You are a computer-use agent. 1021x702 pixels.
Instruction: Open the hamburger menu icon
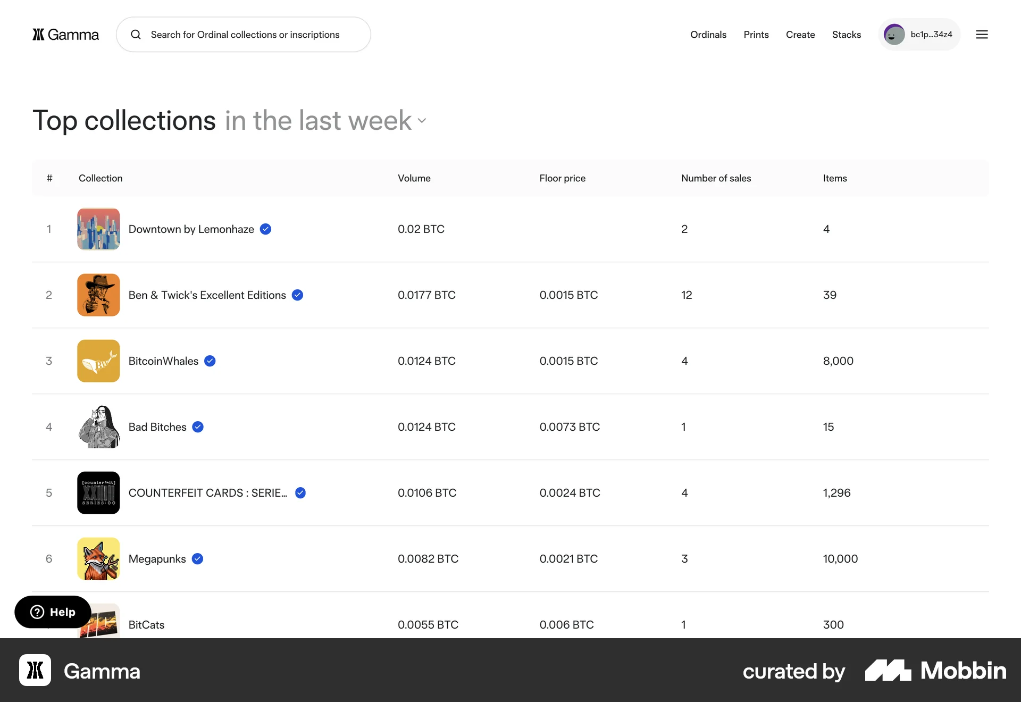[982, 35]
